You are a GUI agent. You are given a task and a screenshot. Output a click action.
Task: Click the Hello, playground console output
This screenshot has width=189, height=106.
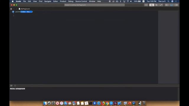pos(17,89)
